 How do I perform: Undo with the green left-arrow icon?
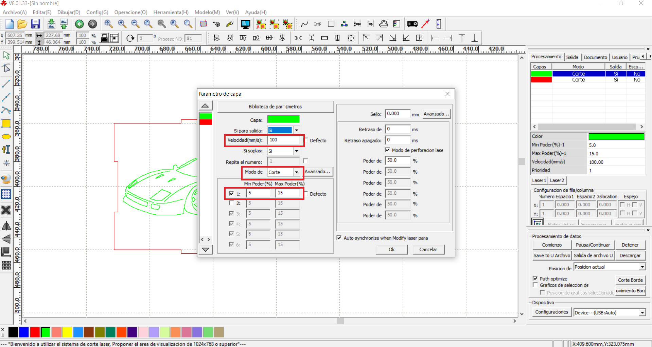tap(79, 24)
